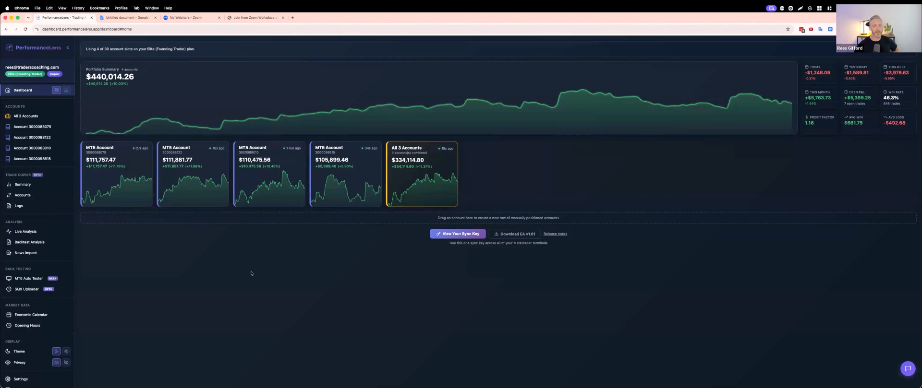
Task: Click the Download EA v1.61 button
Action: click(x=515, y=234)
